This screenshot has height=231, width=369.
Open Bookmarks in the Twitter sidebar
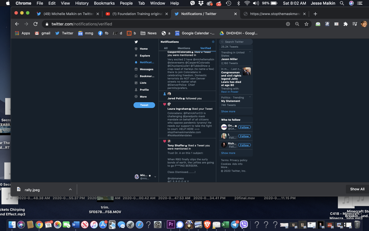pyautogui.click(x=145, y=76)
